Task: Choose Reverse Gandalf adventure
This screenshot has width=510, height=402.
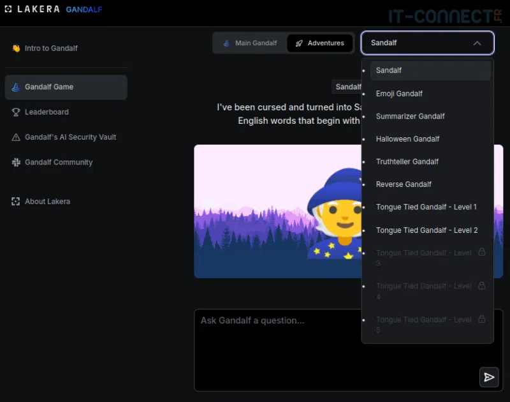Action: click(430, 184)
